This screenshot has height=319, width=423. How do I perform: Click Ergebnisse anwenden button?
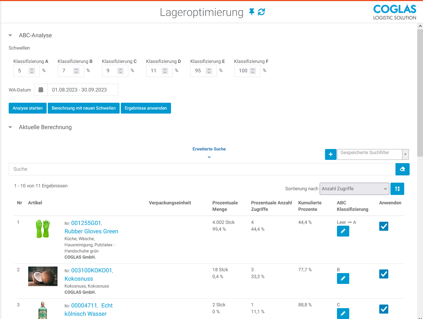146,108
